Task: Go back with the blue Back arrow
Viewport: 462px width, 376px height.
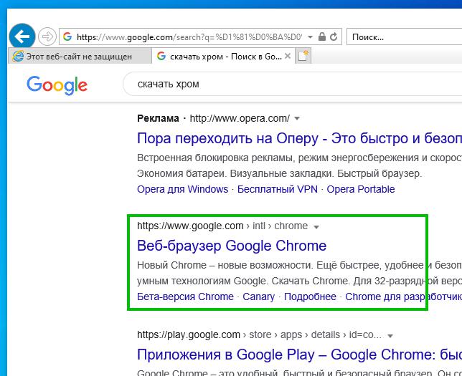Action: 22,37
